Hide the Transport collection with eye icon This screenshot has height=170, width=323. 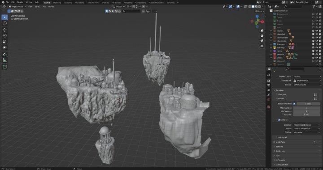[317, 44]
